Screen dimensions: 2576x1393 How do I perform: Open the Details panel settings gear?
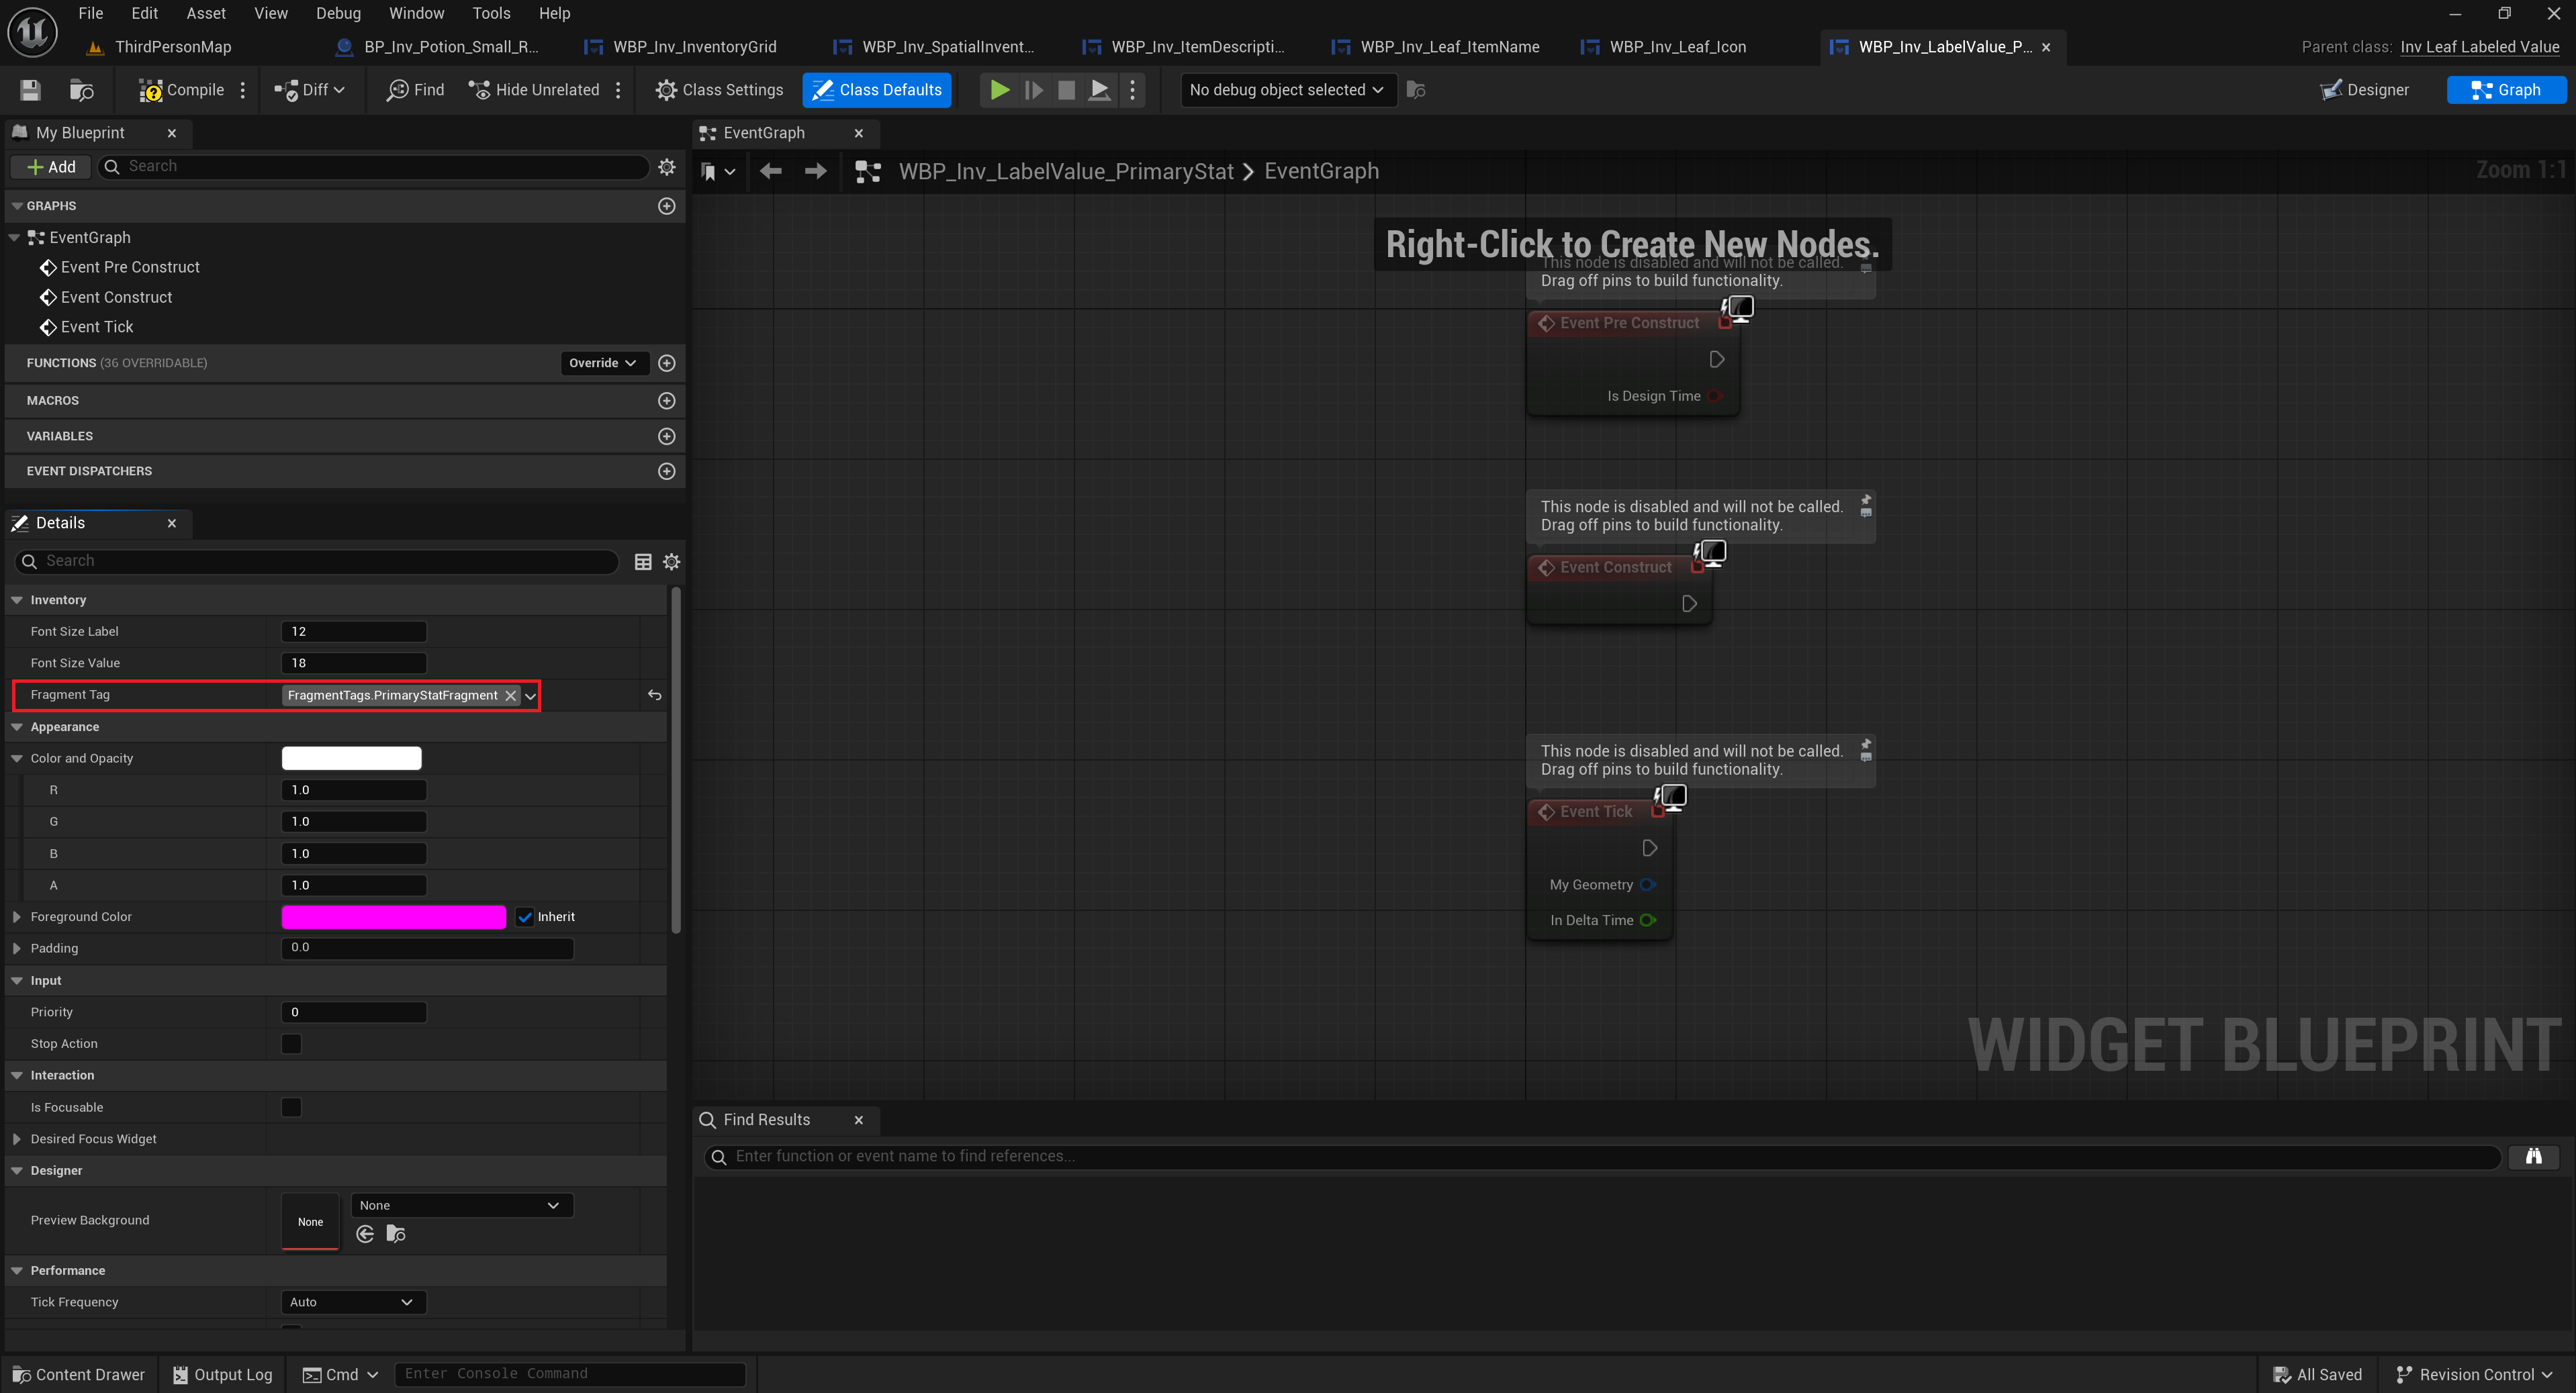[672, 562]
